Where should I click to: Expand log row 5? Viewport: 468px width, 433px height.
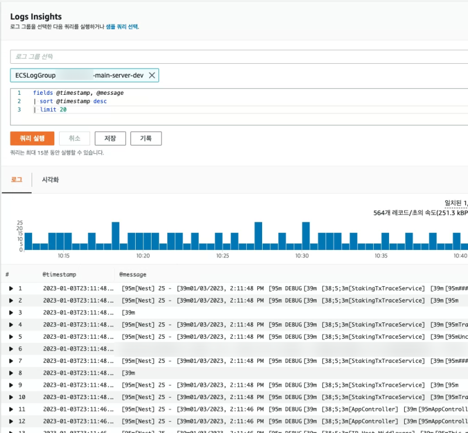point(11,336)
